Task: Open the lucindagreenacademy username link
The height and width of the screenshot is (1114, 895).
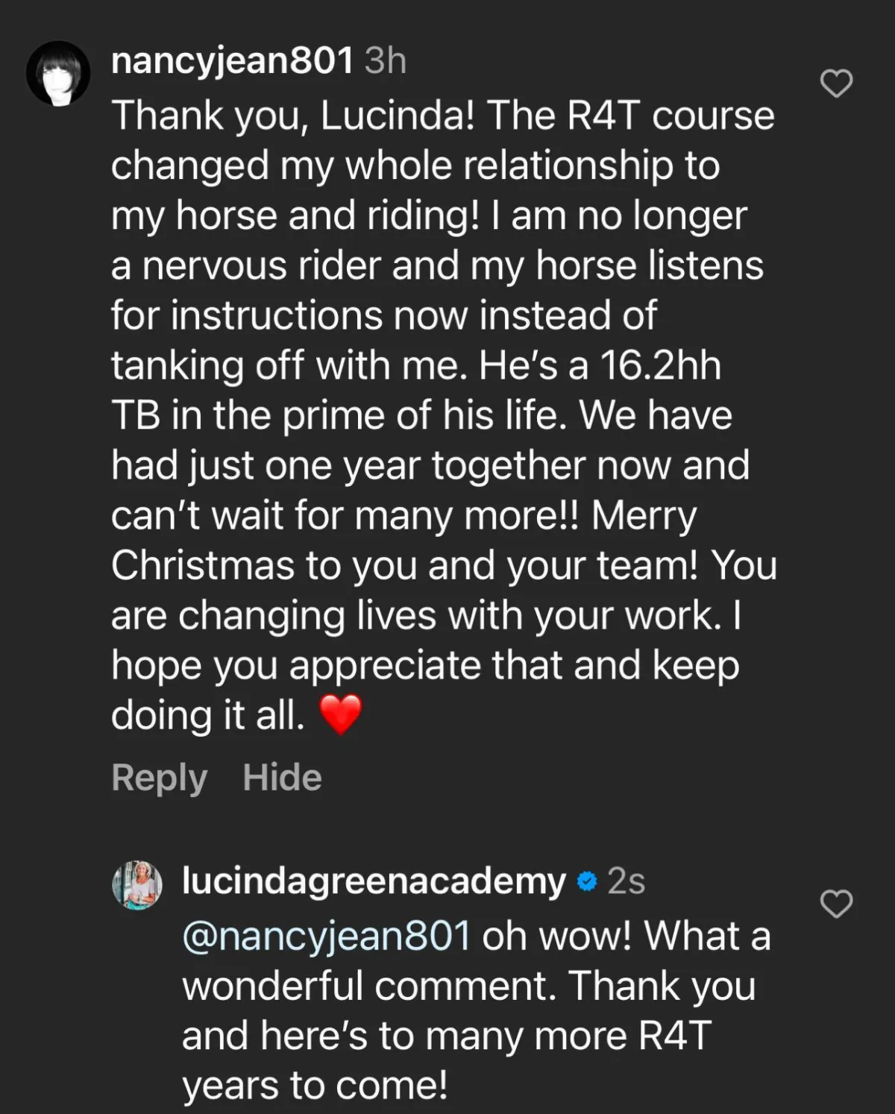Action: pyautogui.click(x=374, y=881)
